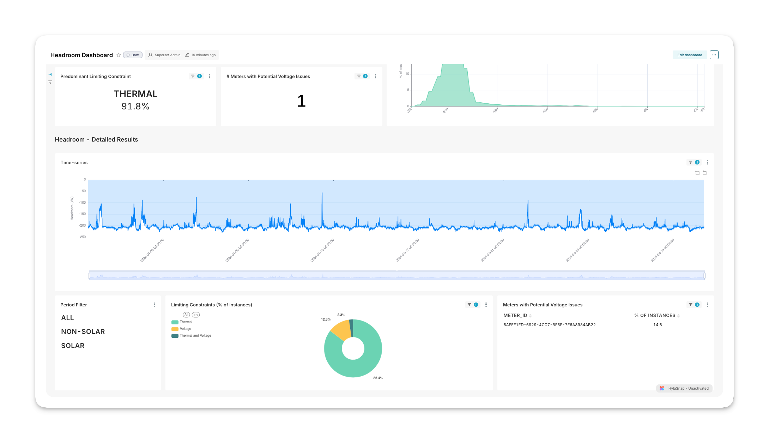Collapse the filter bar using arrow icon
The height and width of the screenshot is (443, 769).
pos(50,74)
